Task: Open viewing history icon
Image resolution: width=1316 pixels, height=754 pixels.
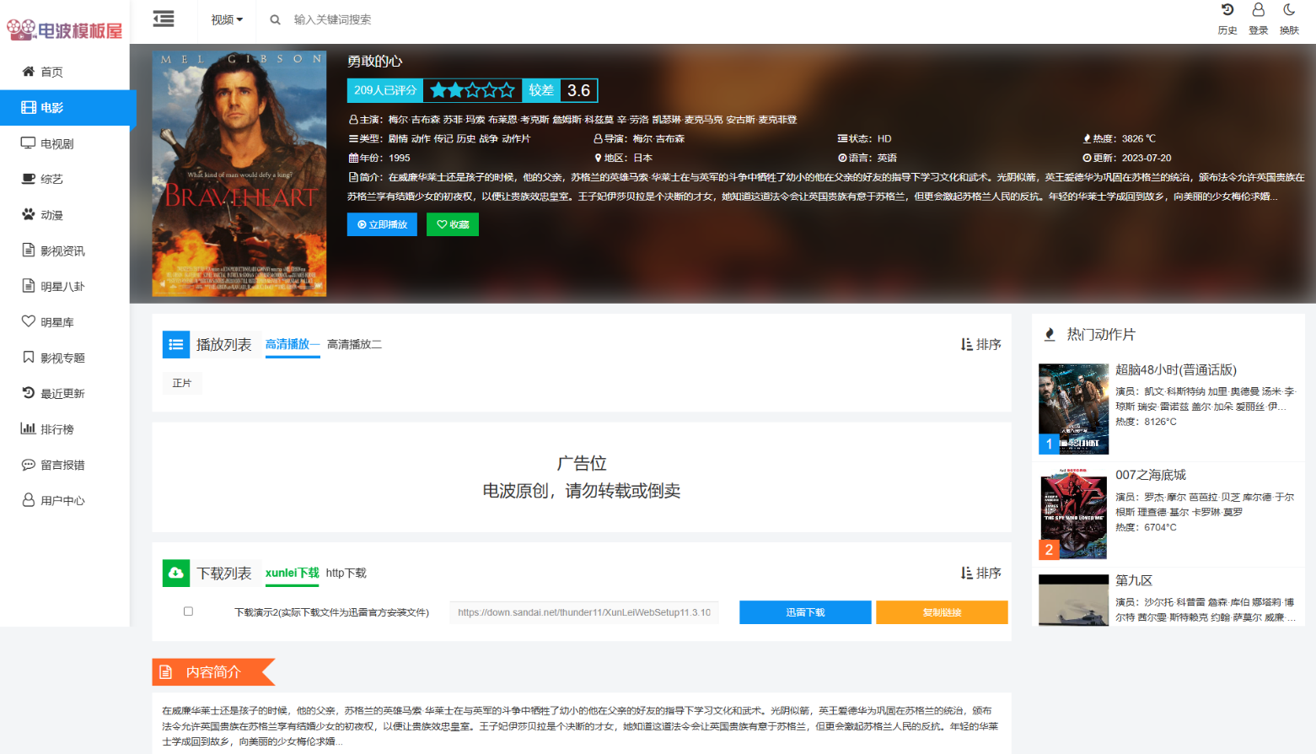Action: 1227,10
